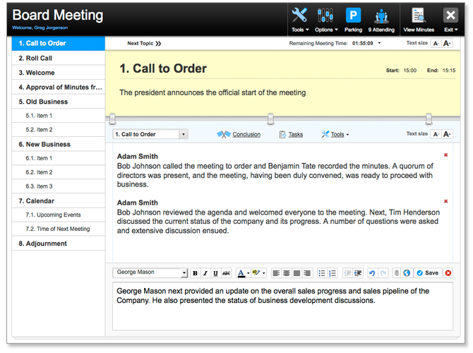This screenshot has width=473, height=353.
Task: Click inside the note text editor
Action: click(x=282, y=306)
